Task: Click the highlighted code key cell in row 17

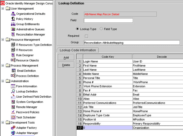Action: pos(108,128)
